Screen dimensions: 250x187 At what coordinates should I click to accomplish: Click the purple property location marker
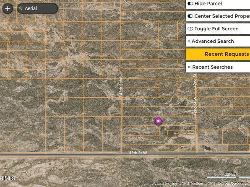tap(158, 121)
